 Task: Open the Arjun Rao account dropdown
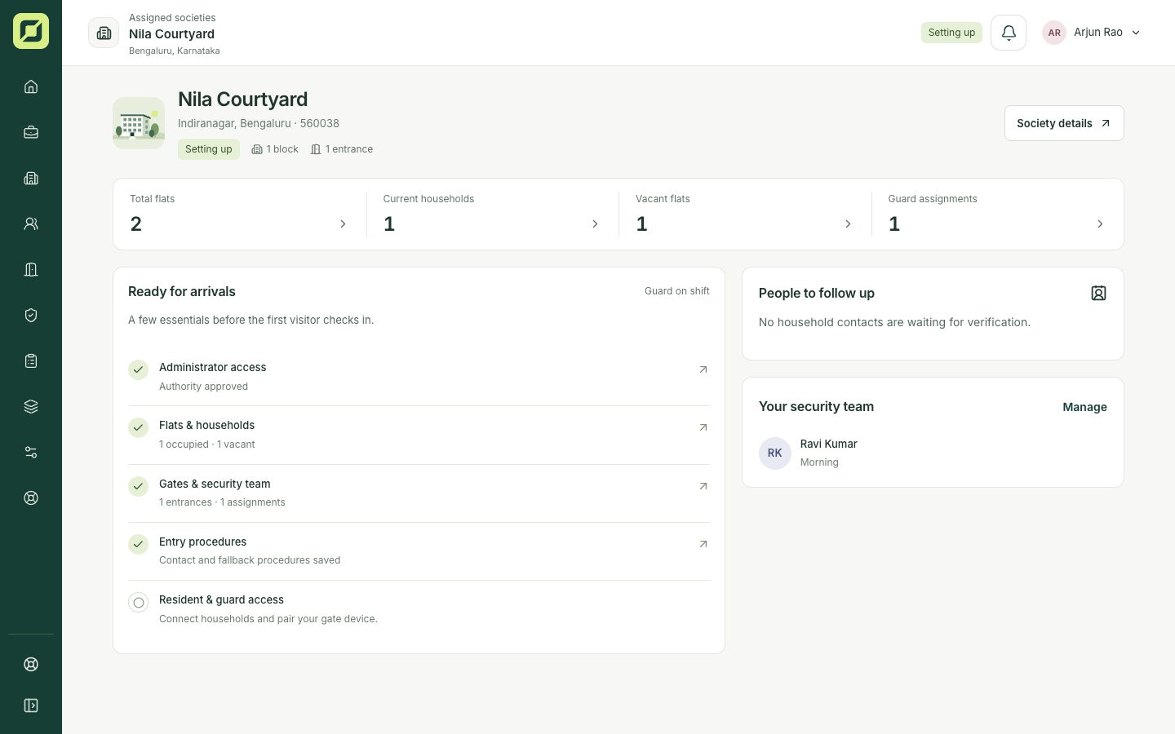coord(1092,33)
